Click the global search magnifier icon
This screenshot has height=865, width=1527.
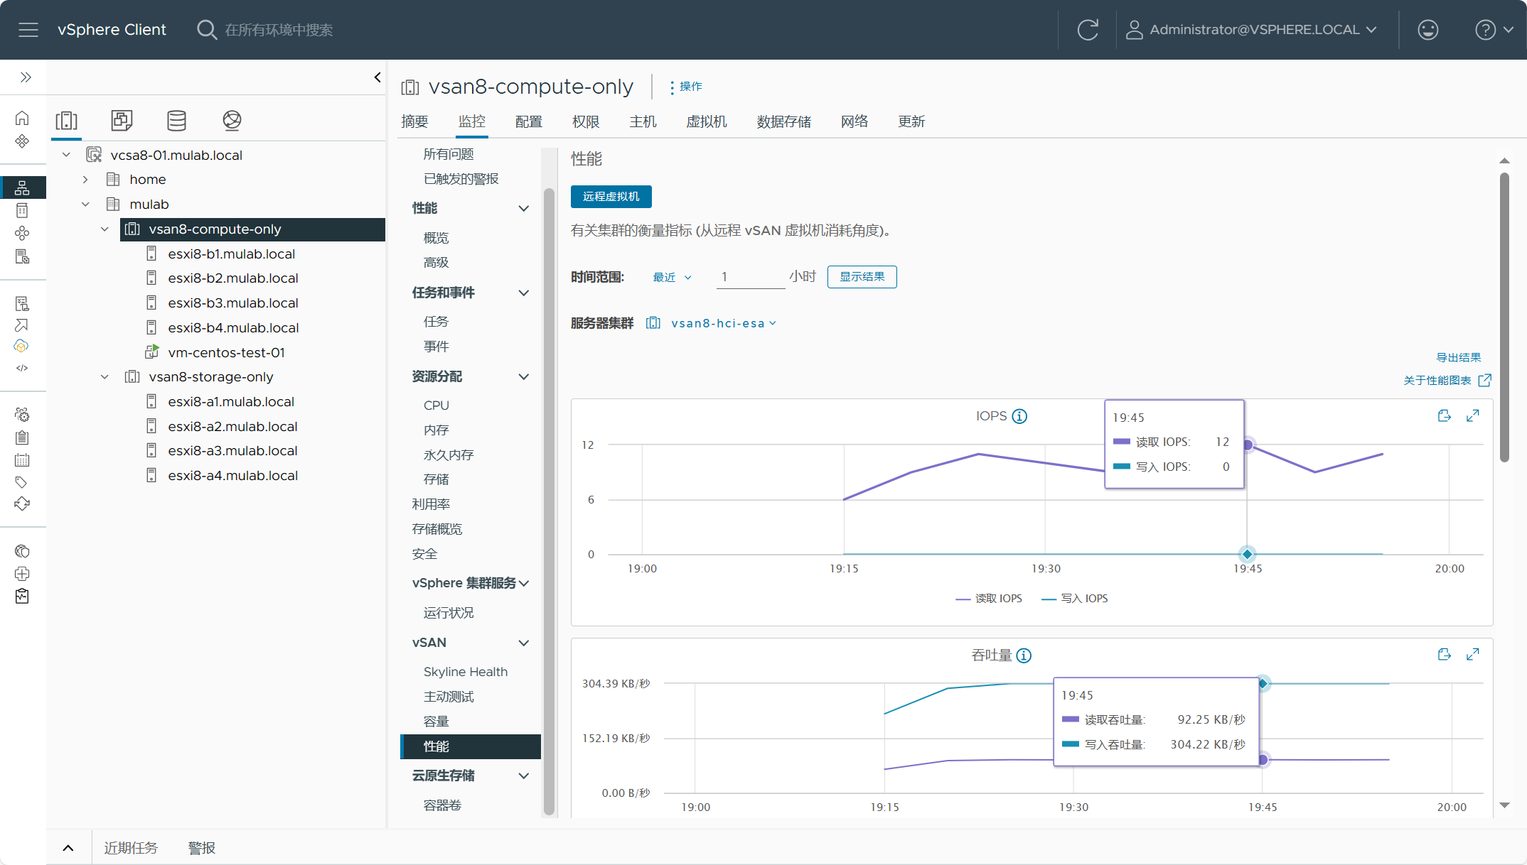pos(206,30)
